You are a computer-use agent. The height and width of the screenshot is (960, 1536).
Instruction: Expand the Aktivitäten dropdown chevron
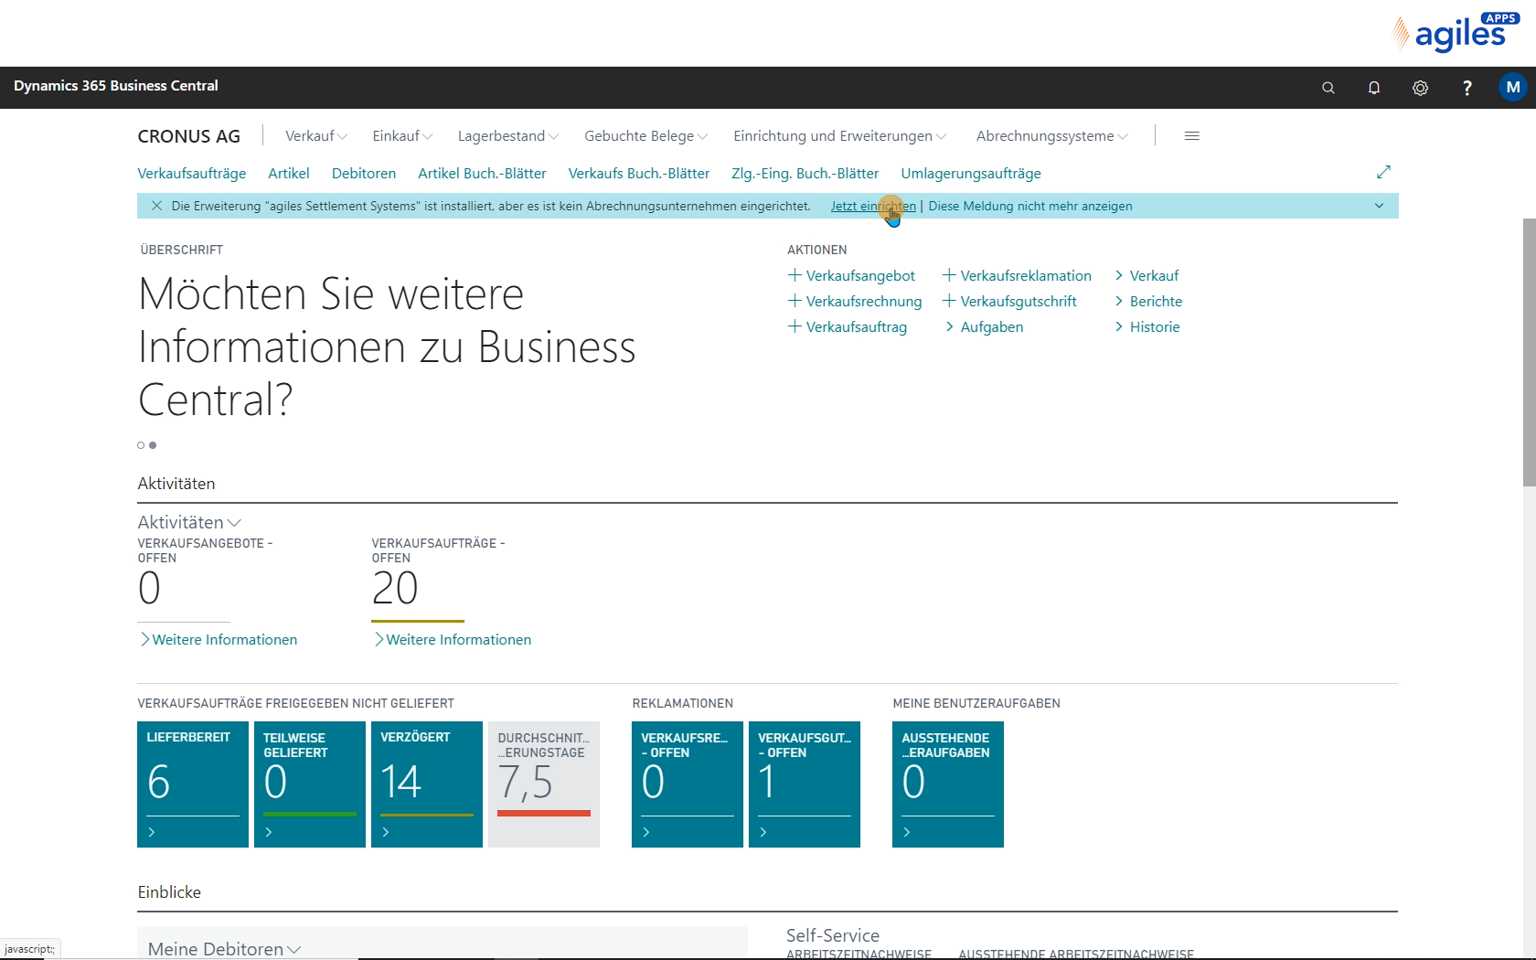pyautogui.click(x=234, y=523)
